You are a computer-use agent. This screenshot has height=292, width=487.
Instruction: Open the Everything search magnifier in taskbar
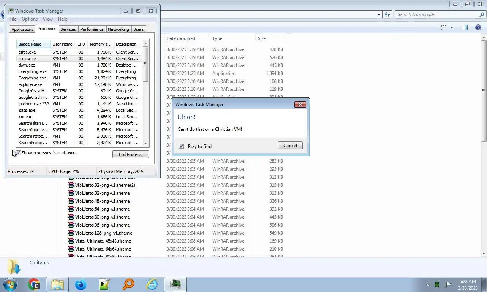pos(128,284)
